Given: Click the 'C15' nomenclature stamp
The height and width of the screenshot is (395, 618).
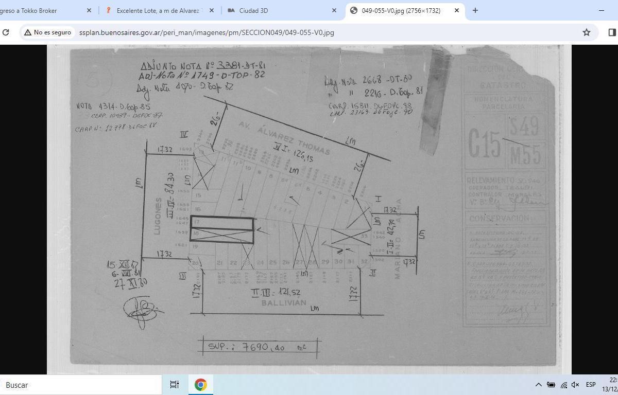Looking at the screenshot, I should point(484,143).
